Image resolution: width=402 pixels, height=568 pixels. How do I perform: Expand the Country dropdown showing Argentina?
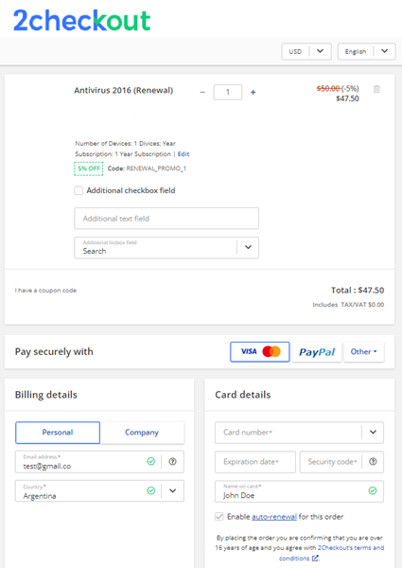click(x=172, y=490)
